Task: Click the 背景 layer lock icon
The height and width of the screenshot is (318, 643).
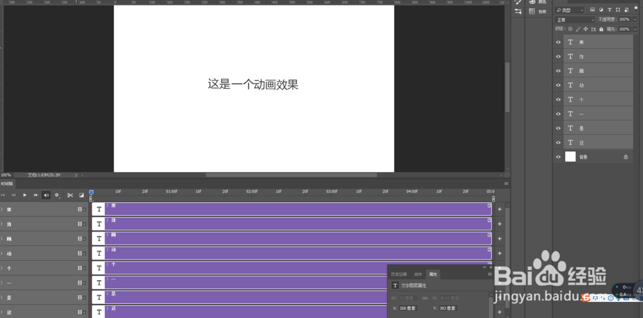Action: pos(626,157)
